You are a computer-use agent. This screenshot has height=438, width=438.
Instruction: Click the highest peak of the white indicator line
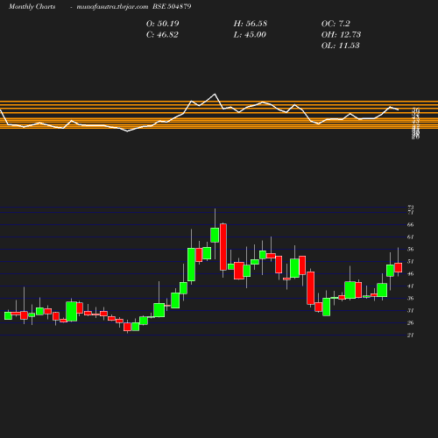[x=215, y=94]
